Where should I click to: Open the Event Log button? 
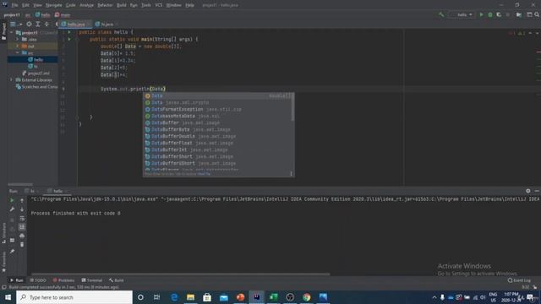pyautogui.click(x=519, y=280)
